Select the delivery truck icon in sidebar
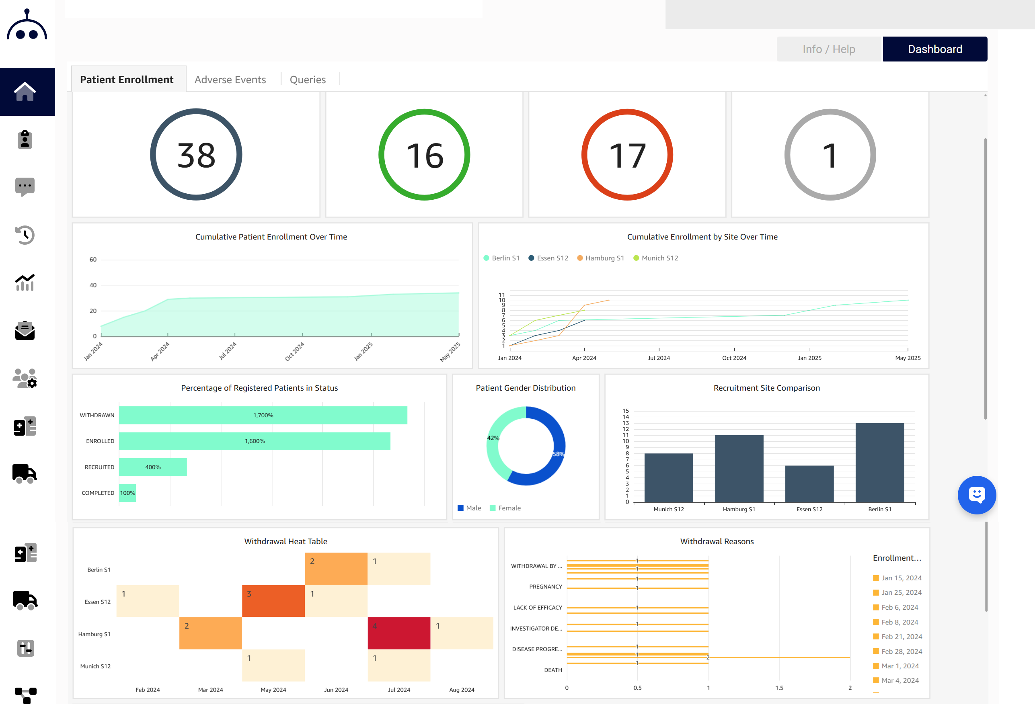This screenshot has width=1035, height=721. tap(25, 473)
